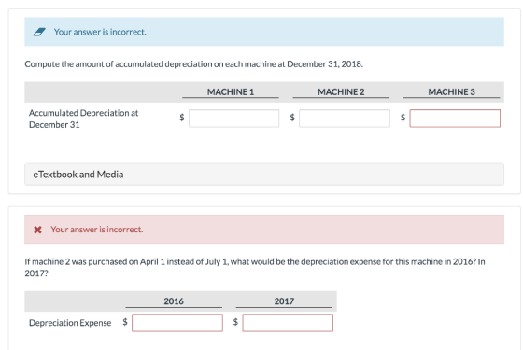The height and width of the screenshot is (350, 523).
Task: Click the 2016 depreciation expense field
Action: click(x=177, y=323)
